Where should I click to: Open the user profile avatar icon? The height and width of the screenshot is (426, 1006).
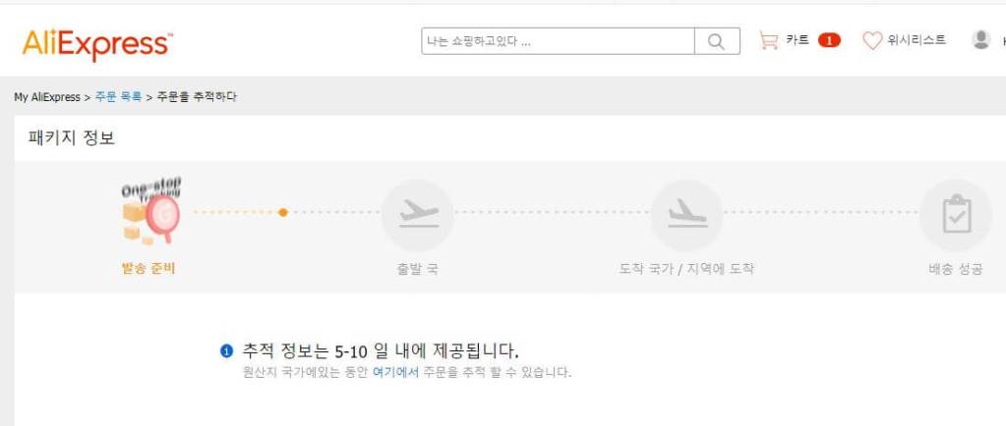click(981, 39)
